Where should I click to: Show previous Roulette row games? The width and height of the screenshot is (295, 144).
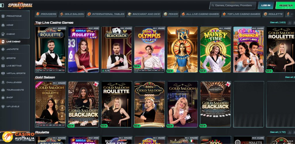[290, 132]
